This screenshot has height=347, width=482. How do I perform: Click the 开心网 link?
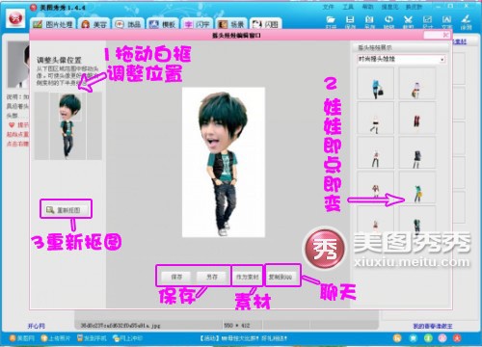[x=36, y=326]
